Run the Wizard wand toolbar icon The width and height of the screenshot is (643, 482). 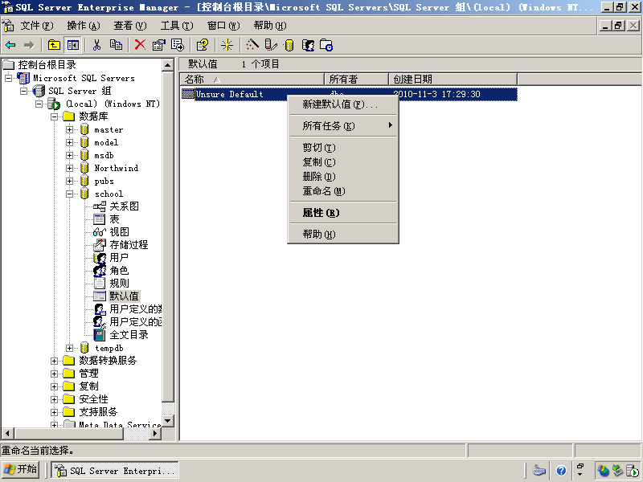(x=252, y=45)
